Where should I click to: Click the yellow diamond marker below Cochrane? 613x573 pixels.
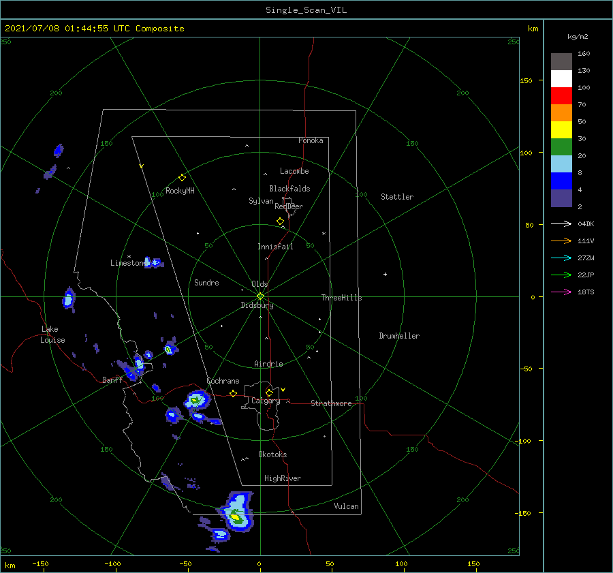coord(233,393)
